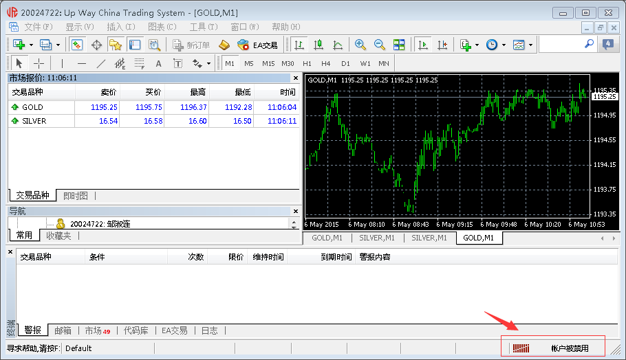Image resolution: width=626 pixels, height=360 pixels.
Task: Toggle the Auto Scroll chart icon
Action: [x=423, y=45]
